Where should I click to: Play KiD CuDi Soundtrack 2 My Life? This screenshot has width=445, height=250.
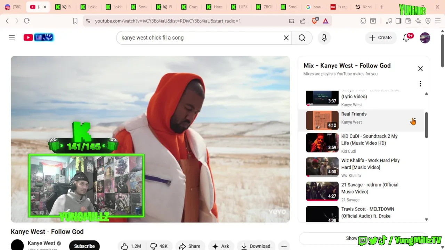click(x=361, y=143)
